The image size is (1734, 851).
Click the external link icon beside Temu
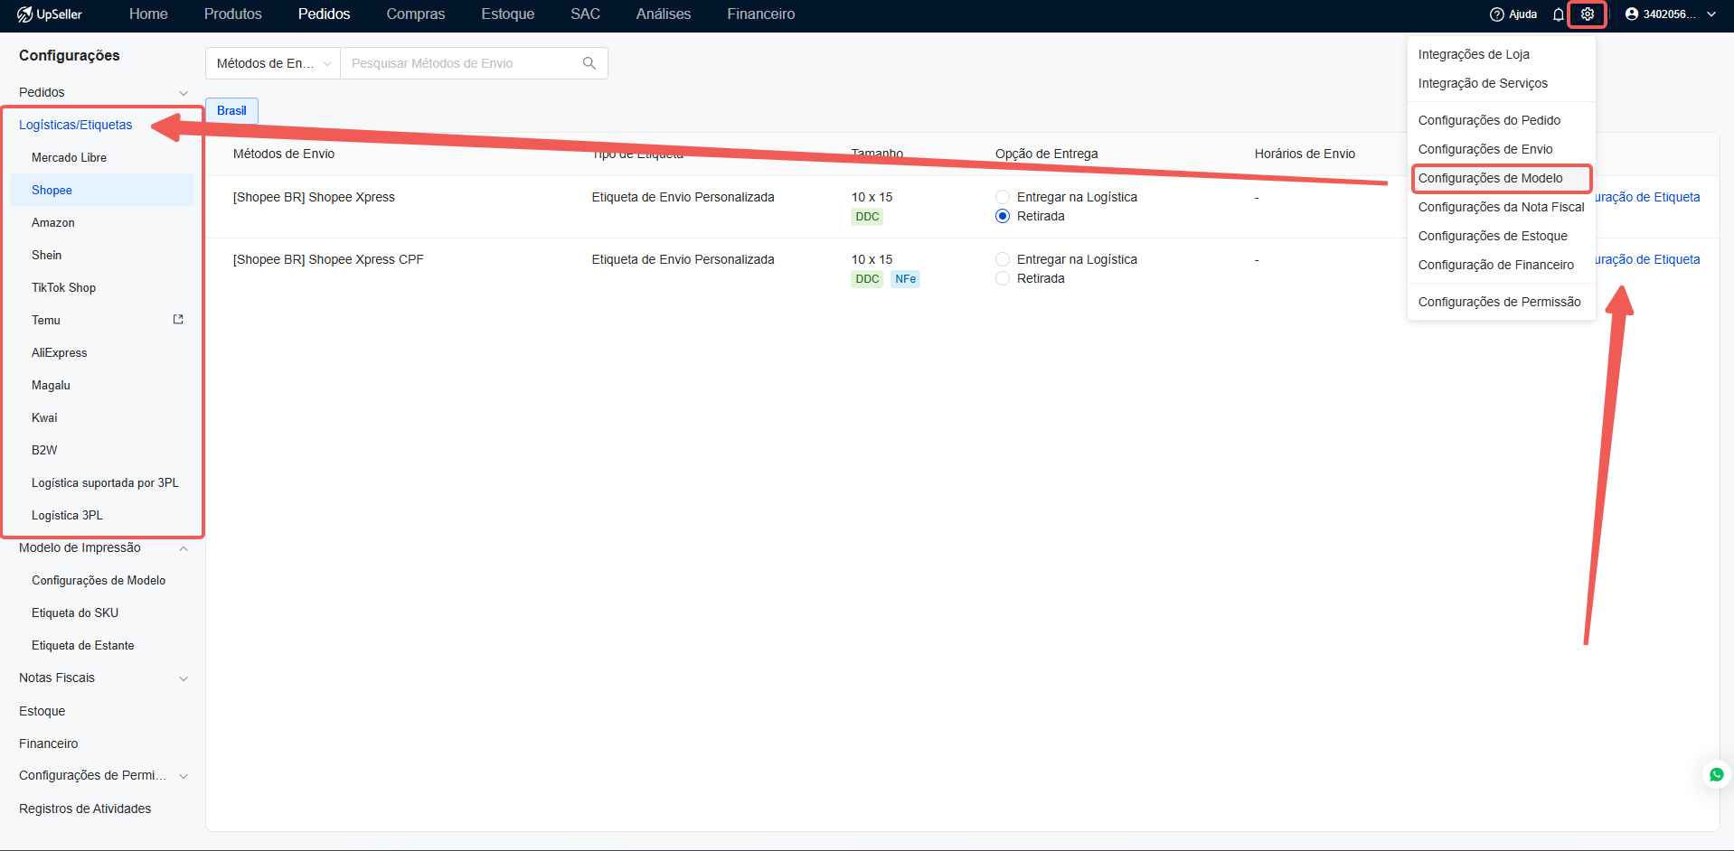pyautogui.click(x=178, y=320)
